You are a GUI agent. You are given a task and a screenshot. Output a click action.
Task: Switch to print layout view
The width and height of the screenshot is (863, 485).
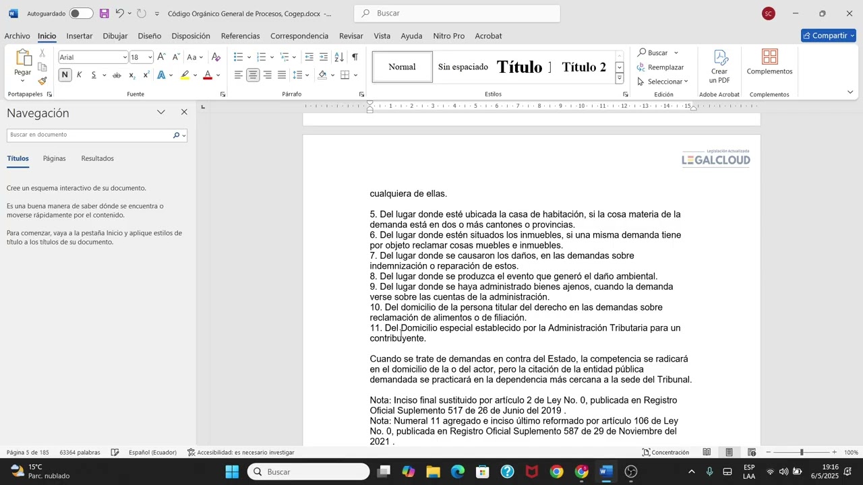[x=730, y=453]
